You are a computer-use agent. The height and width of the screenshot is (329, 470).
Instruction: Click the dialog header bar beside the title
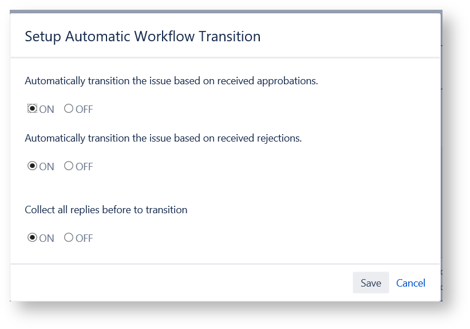coord(349,37)
